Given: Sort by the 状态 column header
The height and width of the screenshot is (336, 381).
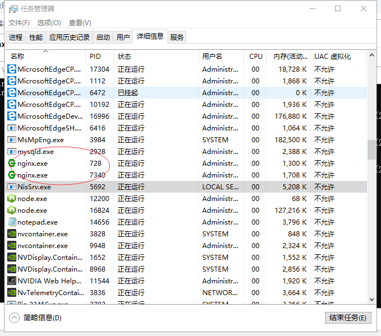Looking at the screenshot, I should pos(156,57).
